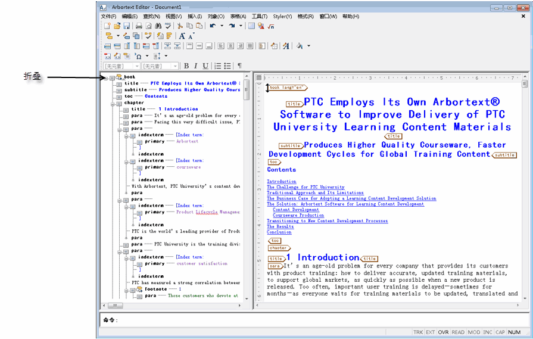This screenshot has width=533, height=339.
Task: Open the undo history dropdown arrow
Action: [x=222, y=26]
